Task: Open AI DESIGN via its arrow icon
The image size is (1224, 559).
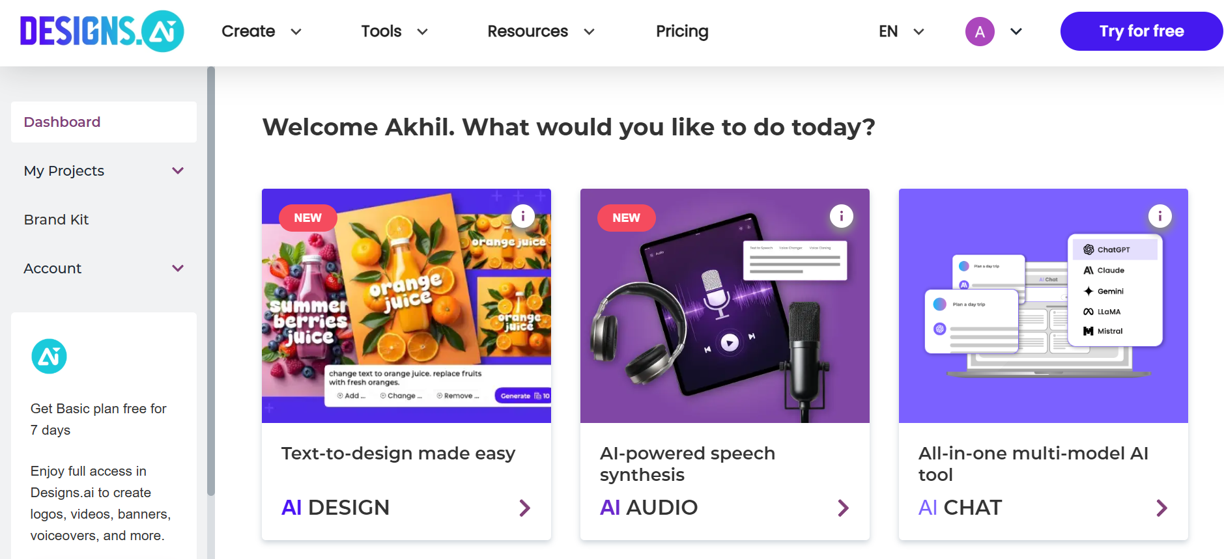Action: 525,508
